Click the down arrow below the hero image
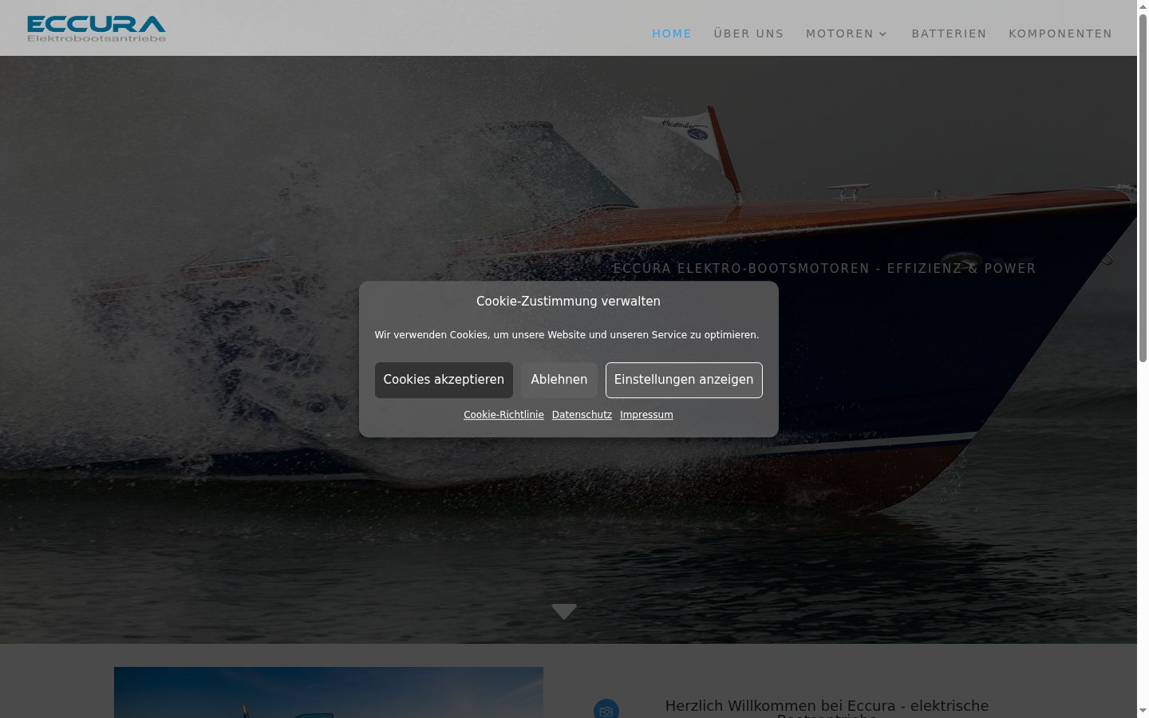Screen dimensions: 1149x718 pos(564,612)
